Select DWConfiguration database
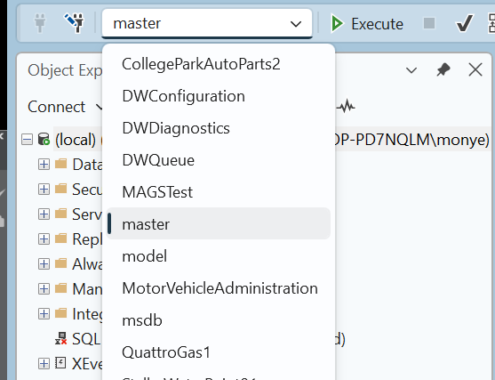 (219, 96)
